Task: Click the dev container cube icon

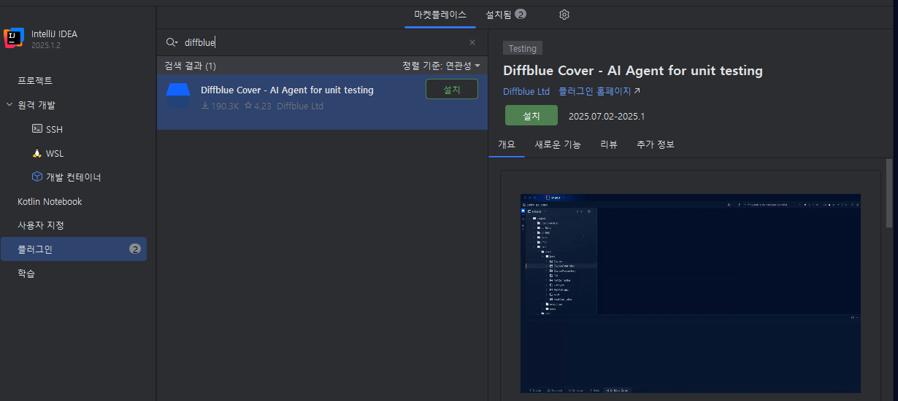Action: click(37, 177)
